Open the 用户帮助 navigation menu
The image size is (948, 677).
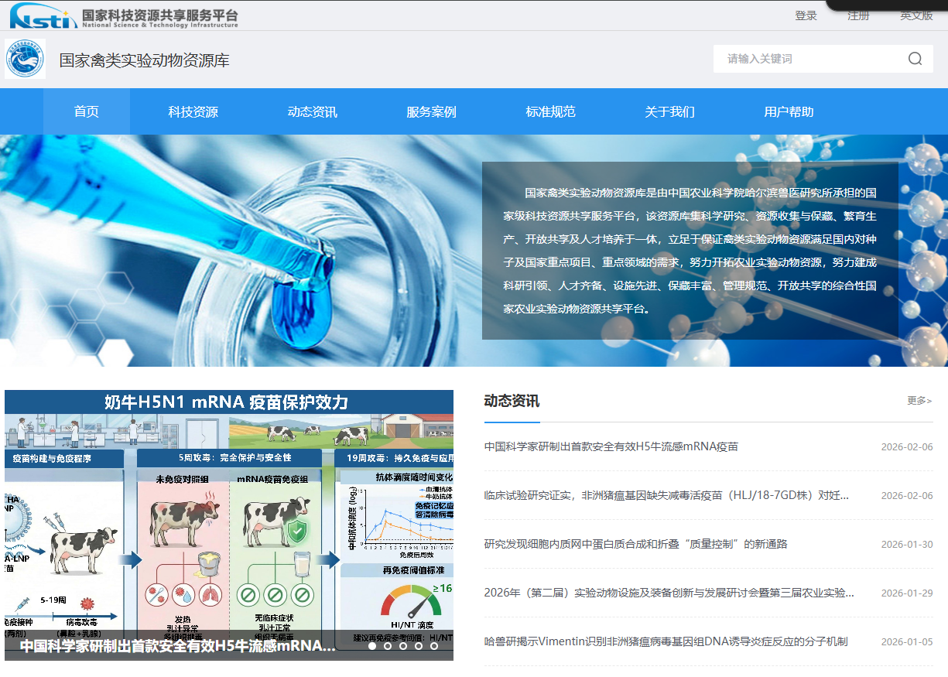(x=788, y=111)
